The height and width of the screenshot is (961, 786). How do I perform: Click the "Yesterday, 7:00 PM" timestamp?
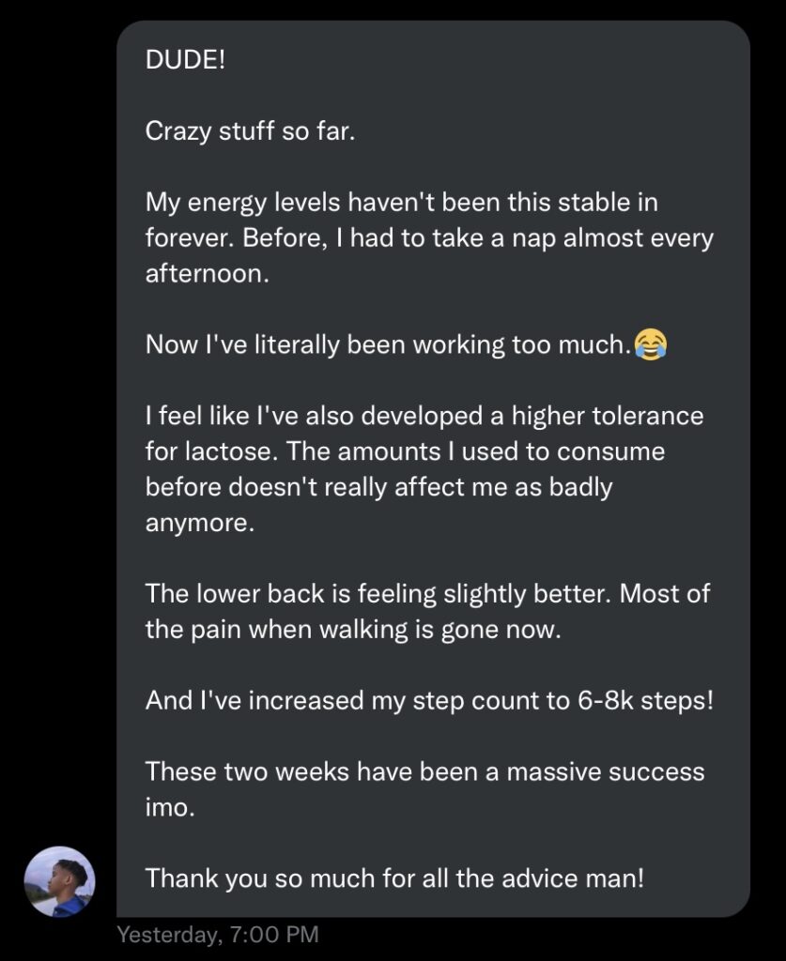(x=218, y=935)
